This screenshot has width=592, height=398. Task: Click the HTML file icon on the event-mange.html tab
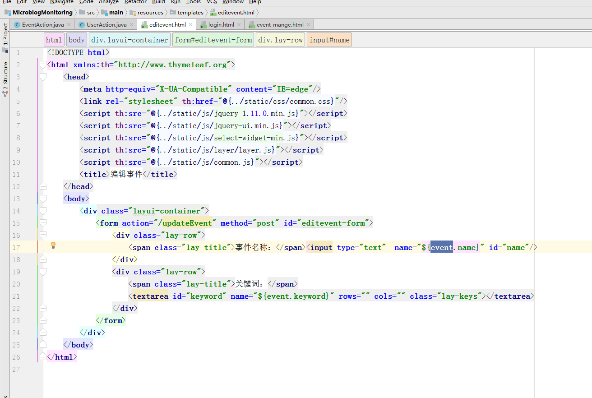click(x=252, y=25)
